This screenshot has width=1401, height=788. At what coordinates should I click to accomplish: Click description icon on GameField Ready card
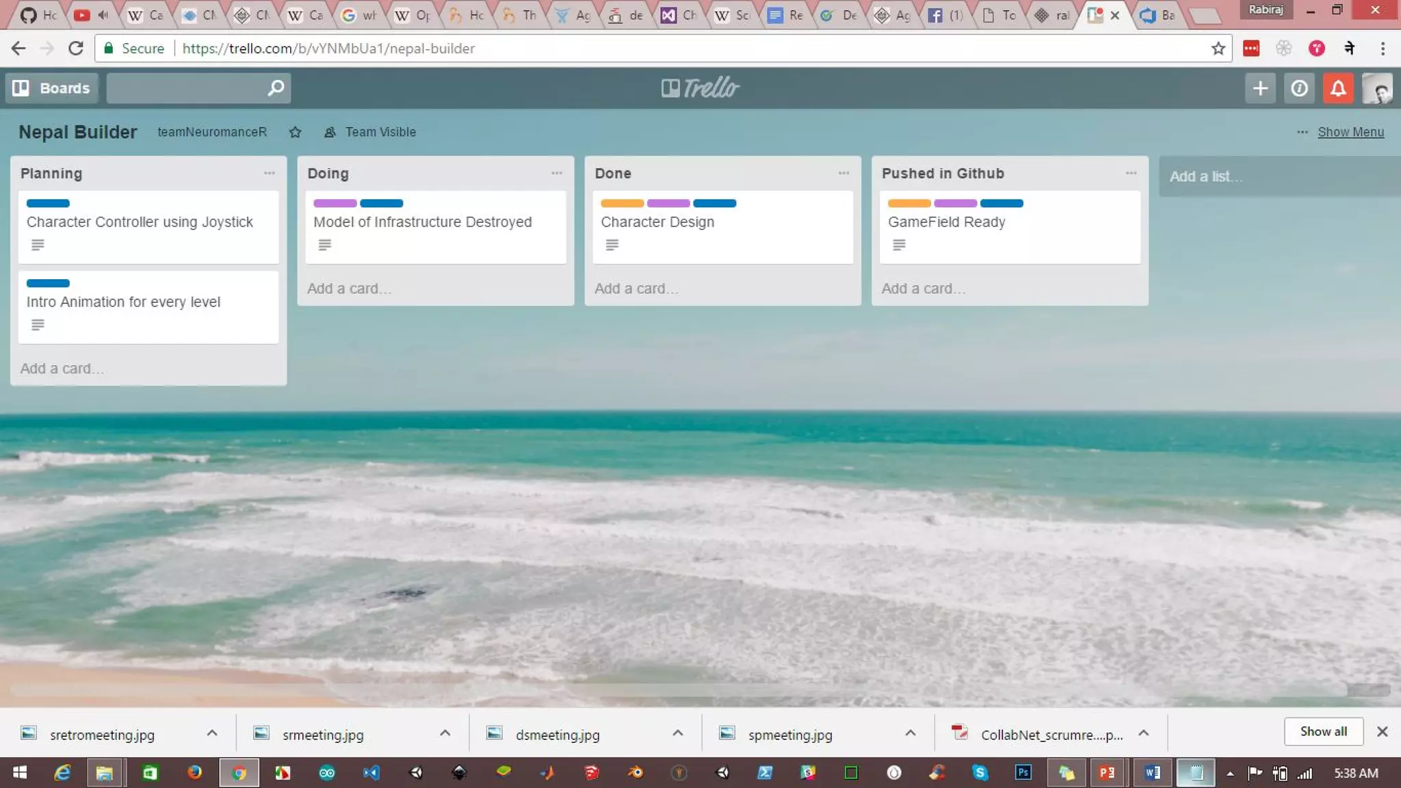pos(899,245)
